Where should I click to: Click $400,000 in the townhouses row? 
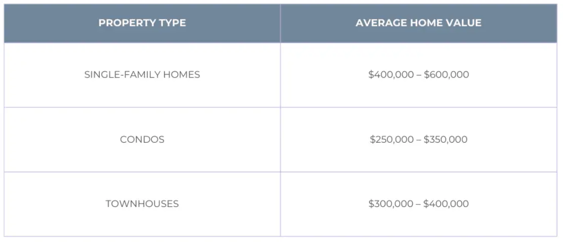tap(446, 204)
